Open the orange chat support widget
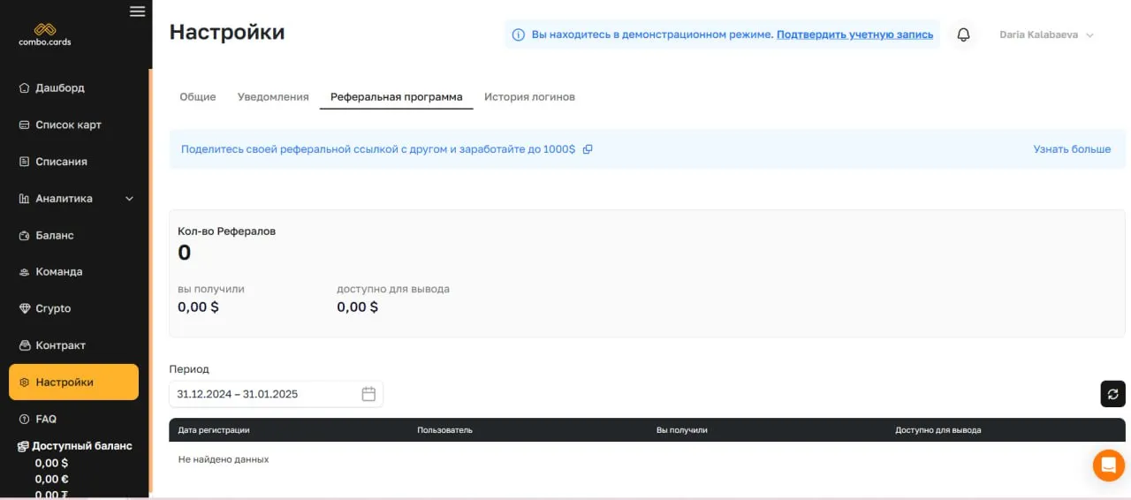Viewport: 1131px width, 500px height. [1108, 465]
